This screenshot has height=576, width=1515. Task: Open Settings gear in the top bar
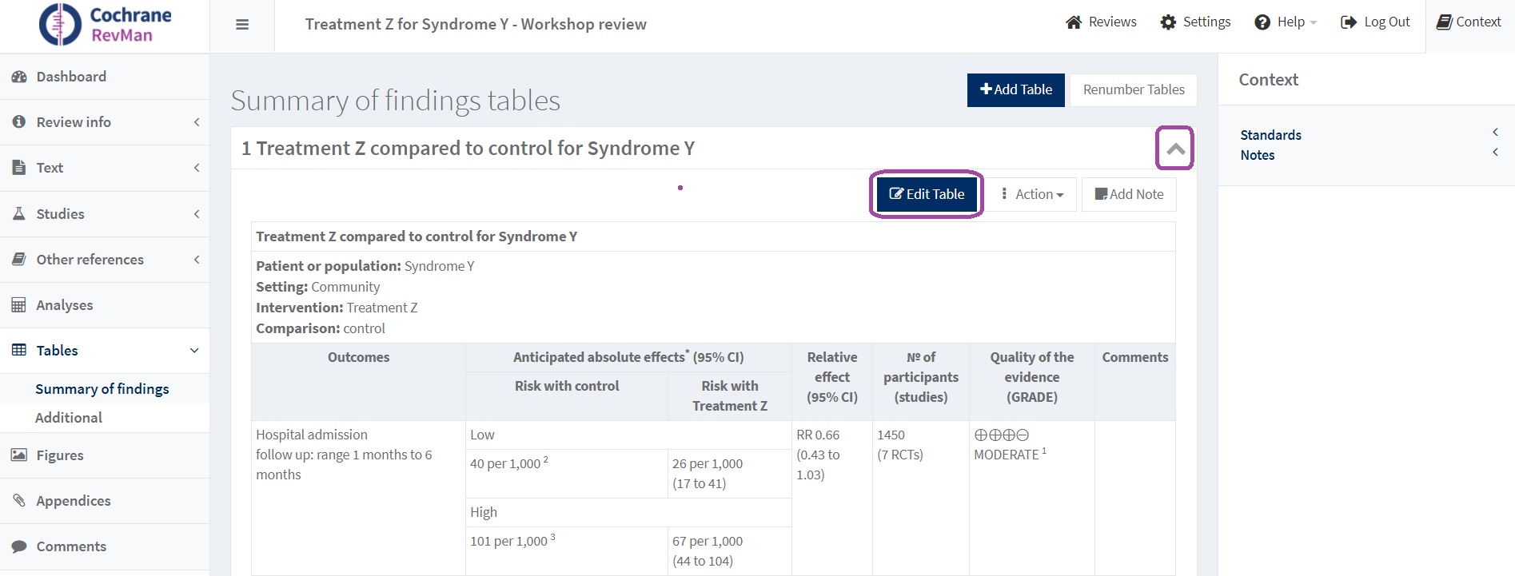click(x=1195, y=22)
